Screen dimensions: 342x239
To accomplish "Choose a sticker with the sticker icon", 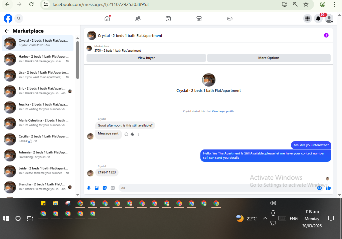I will point(105,188).
